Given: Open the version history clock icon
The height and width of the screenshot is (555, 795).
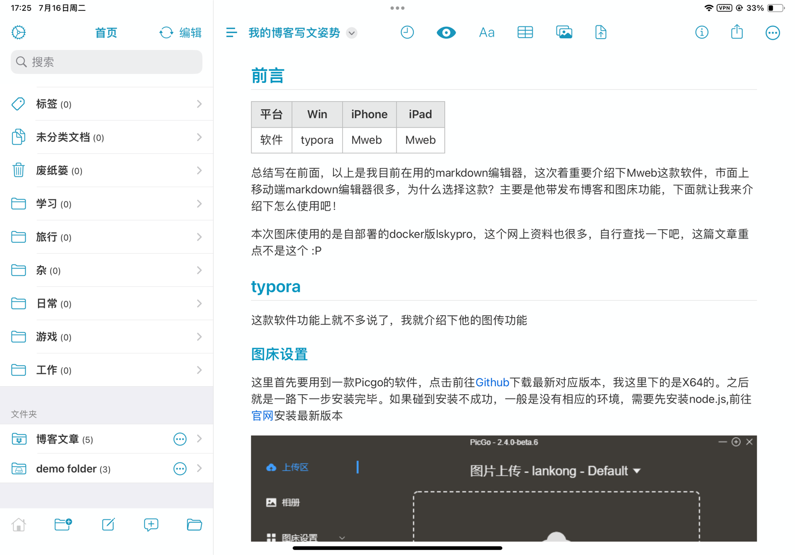Looking at the screenshot, I should pos(407,33).
